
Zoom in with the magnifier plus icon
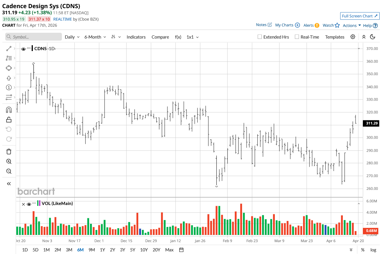tap(9, 162)
